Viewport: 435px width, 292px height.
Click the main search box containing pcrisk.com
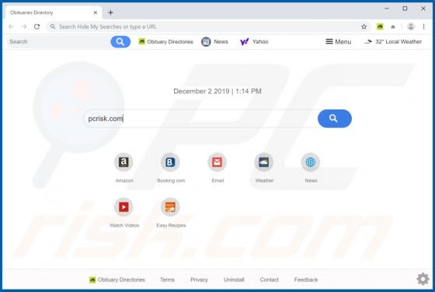(x=201, y=118)
